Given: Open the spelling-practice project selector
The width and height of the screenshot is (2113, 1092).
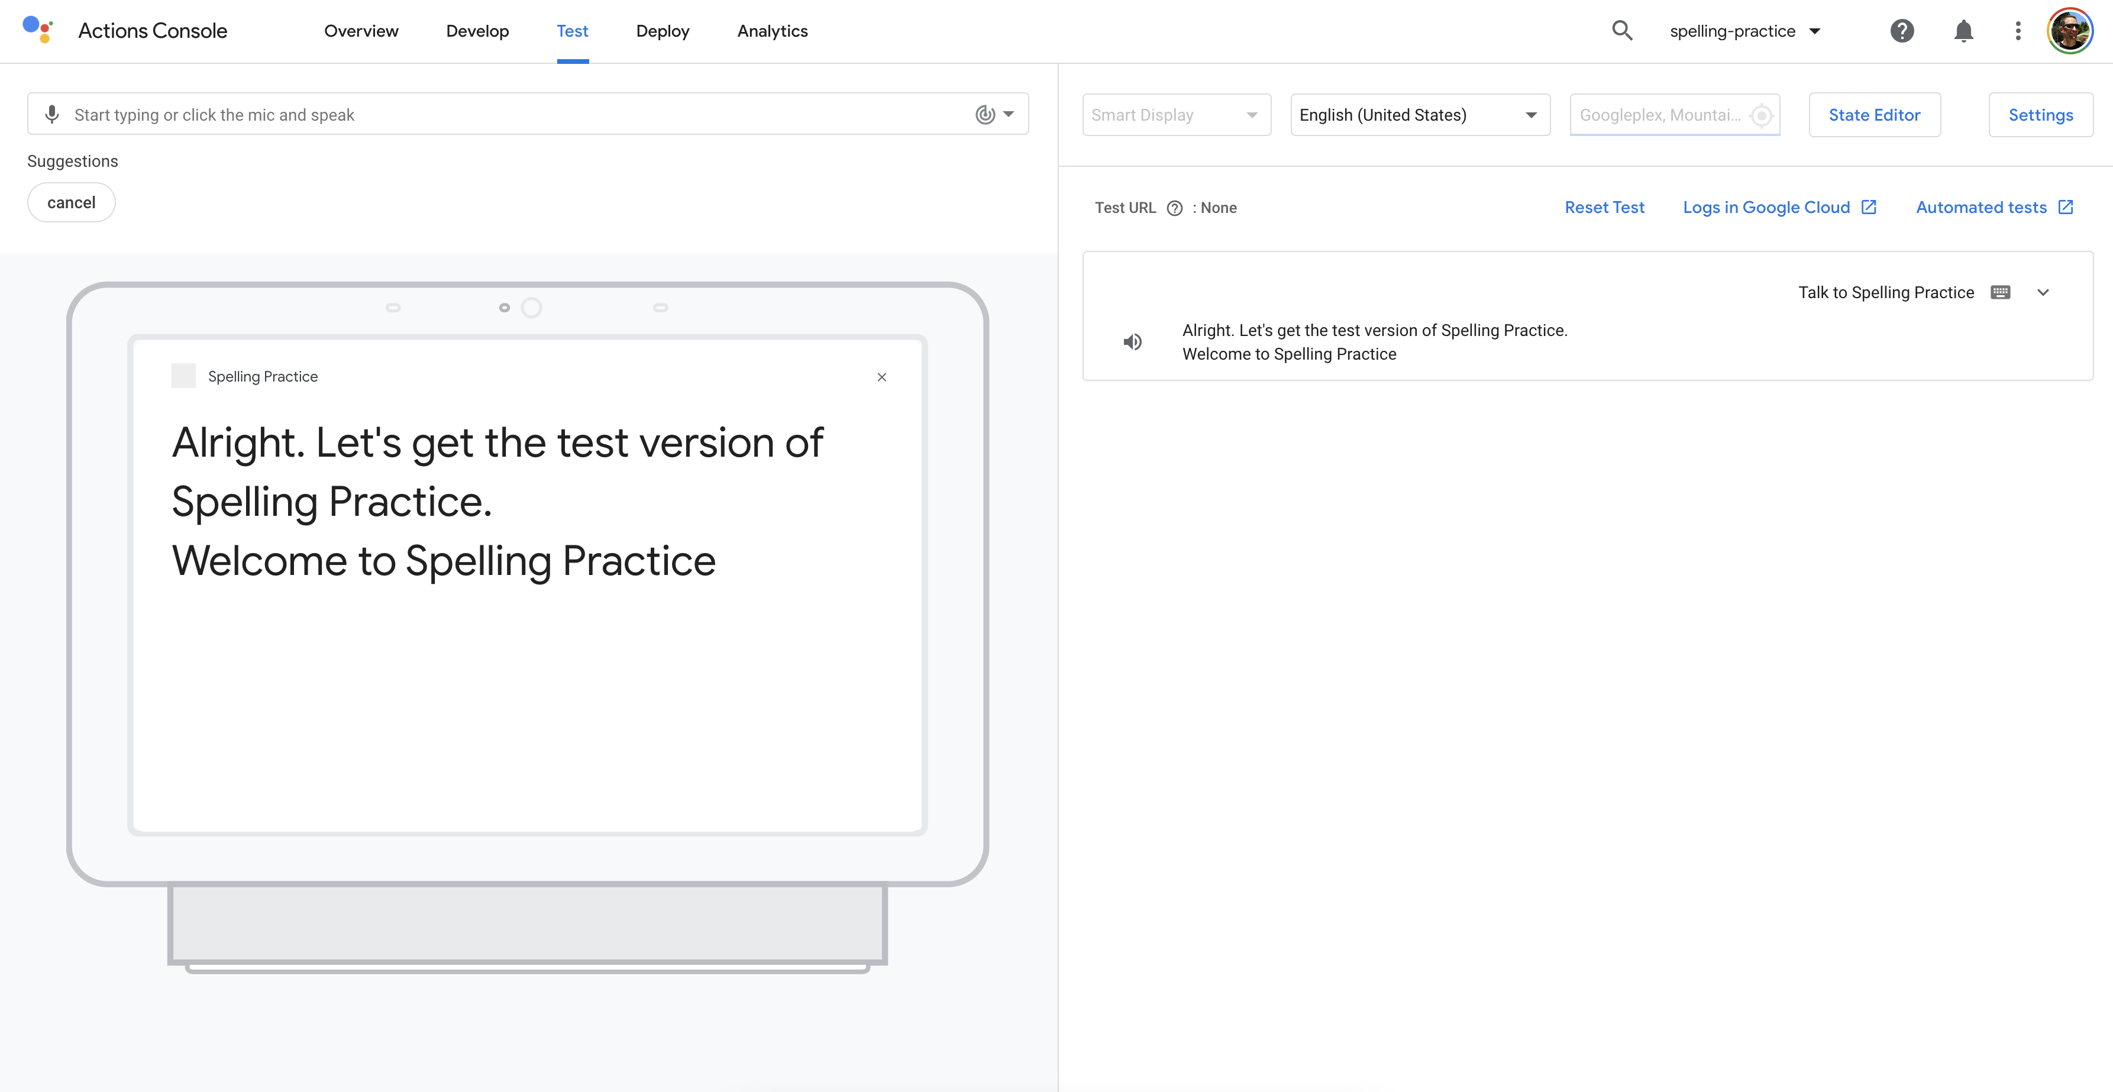Looking at the screenshot, I should (1744, 31).
